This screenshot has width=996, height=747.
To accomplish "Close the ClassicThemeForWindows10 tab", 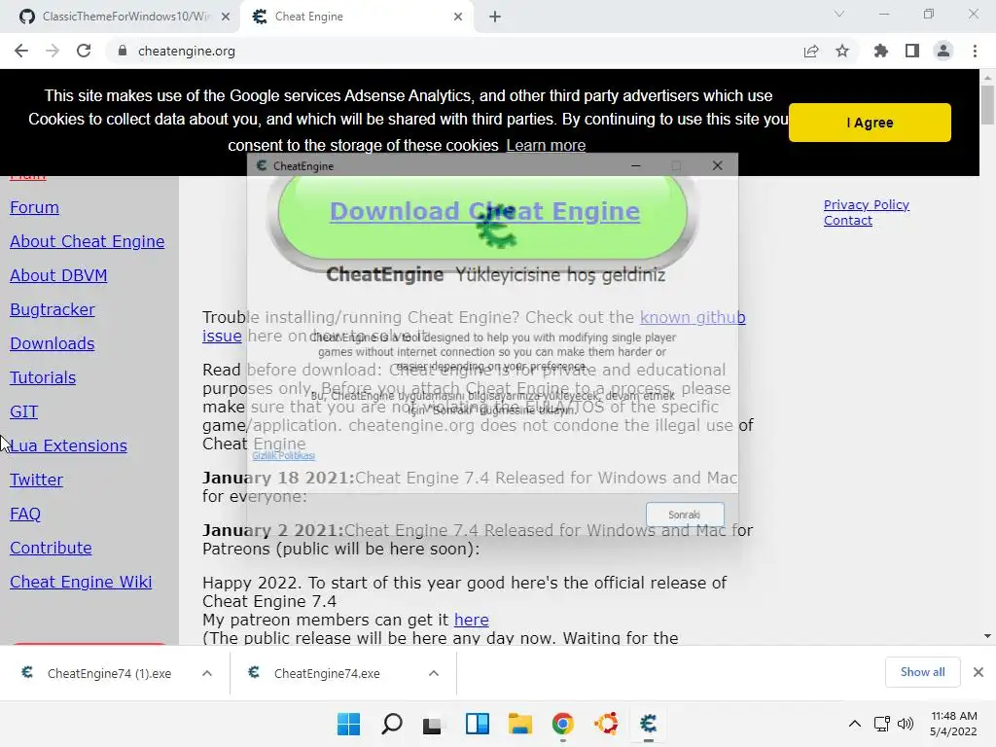I will (x=226, y=17).
